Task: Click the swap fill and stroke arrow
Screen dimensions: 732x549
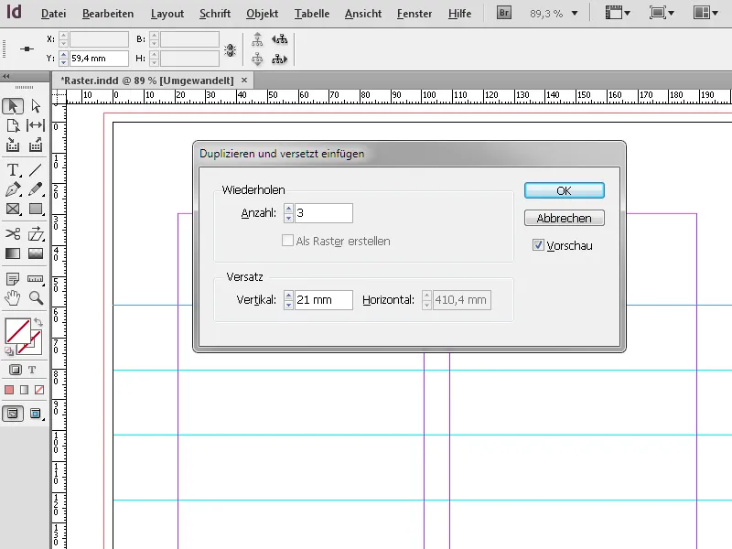Action: (38, 322)
